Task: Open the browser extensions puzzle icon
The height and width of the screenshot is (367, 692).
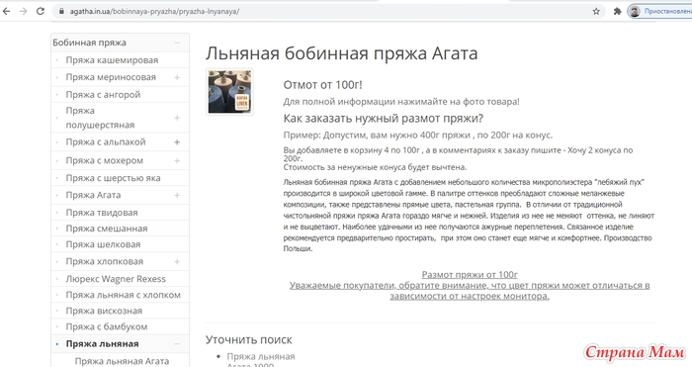Action: (618, 12)
